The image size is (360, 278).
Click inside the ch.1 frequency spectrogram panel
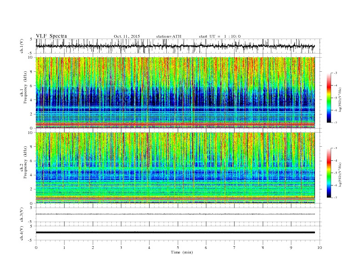click(175, 93)
